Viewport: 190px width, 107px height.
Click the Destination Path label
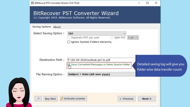(x=52, y=60)
